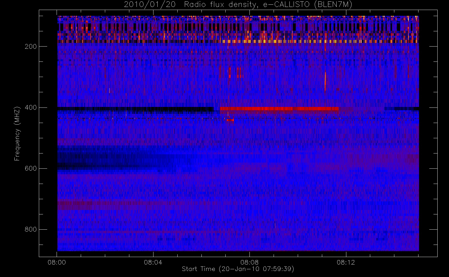Click the station name 'BLEN7M' in the title
Viewport: 449px width, 277px height.
point(333,5)
